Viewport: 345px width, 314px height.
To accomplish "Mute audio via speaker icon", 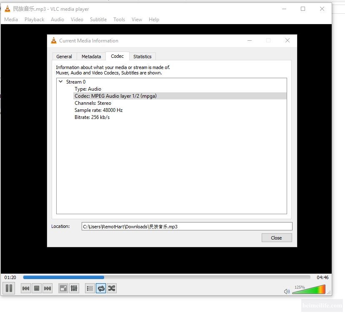I will [287, 292].
